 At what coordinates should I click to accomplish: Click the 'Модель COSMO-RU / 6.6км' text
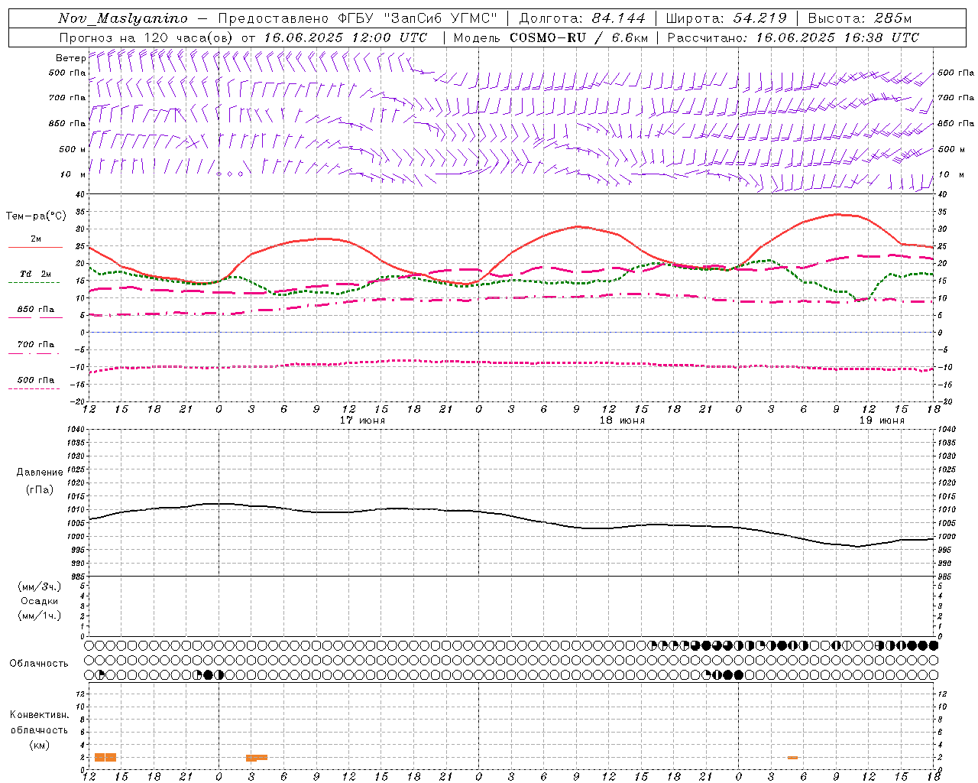coord(551,37)
